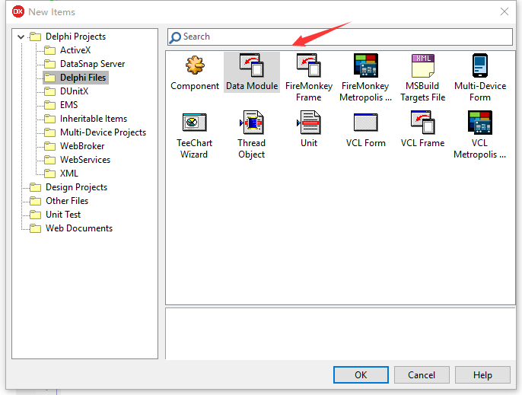Open the WebServices category
The image size is (522, 395).
(85, 160)
